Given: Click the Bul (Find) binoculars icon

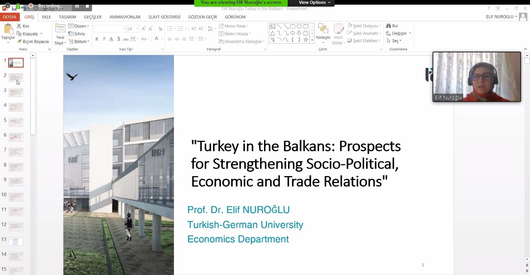Looking at the screenshot, I should click(x=389, y=26).
